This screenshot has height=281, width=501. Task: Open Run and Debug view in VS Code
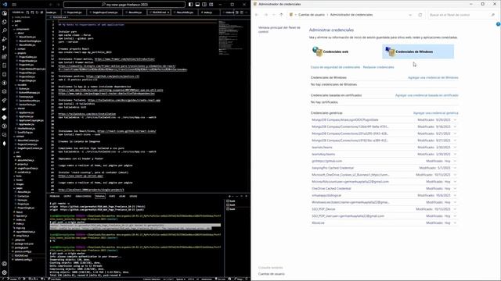pos(5,39)
